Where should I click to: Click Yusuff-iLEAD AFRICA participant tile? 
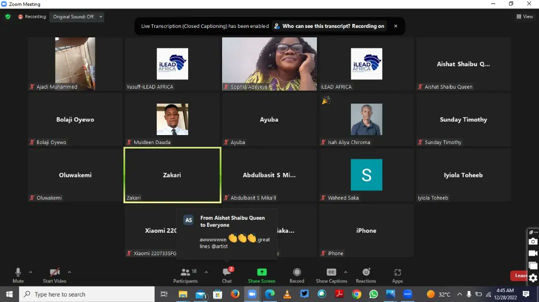point(172,64)
